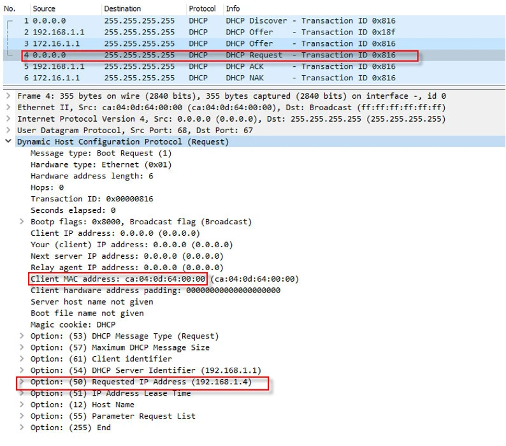
Task: Select the Client MAC address field
Action: (118, 279)
